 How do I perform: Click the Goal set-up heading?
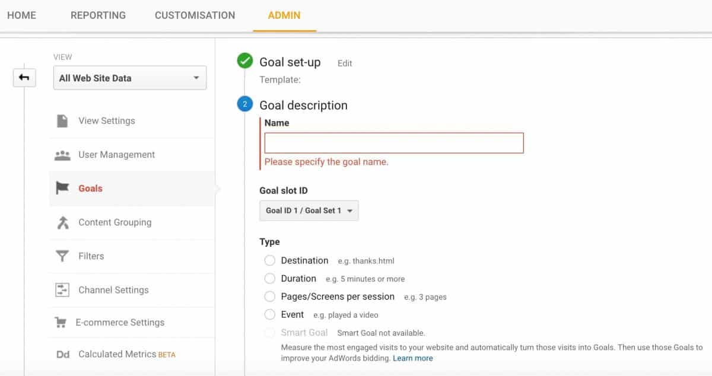(x=290, y=62)
